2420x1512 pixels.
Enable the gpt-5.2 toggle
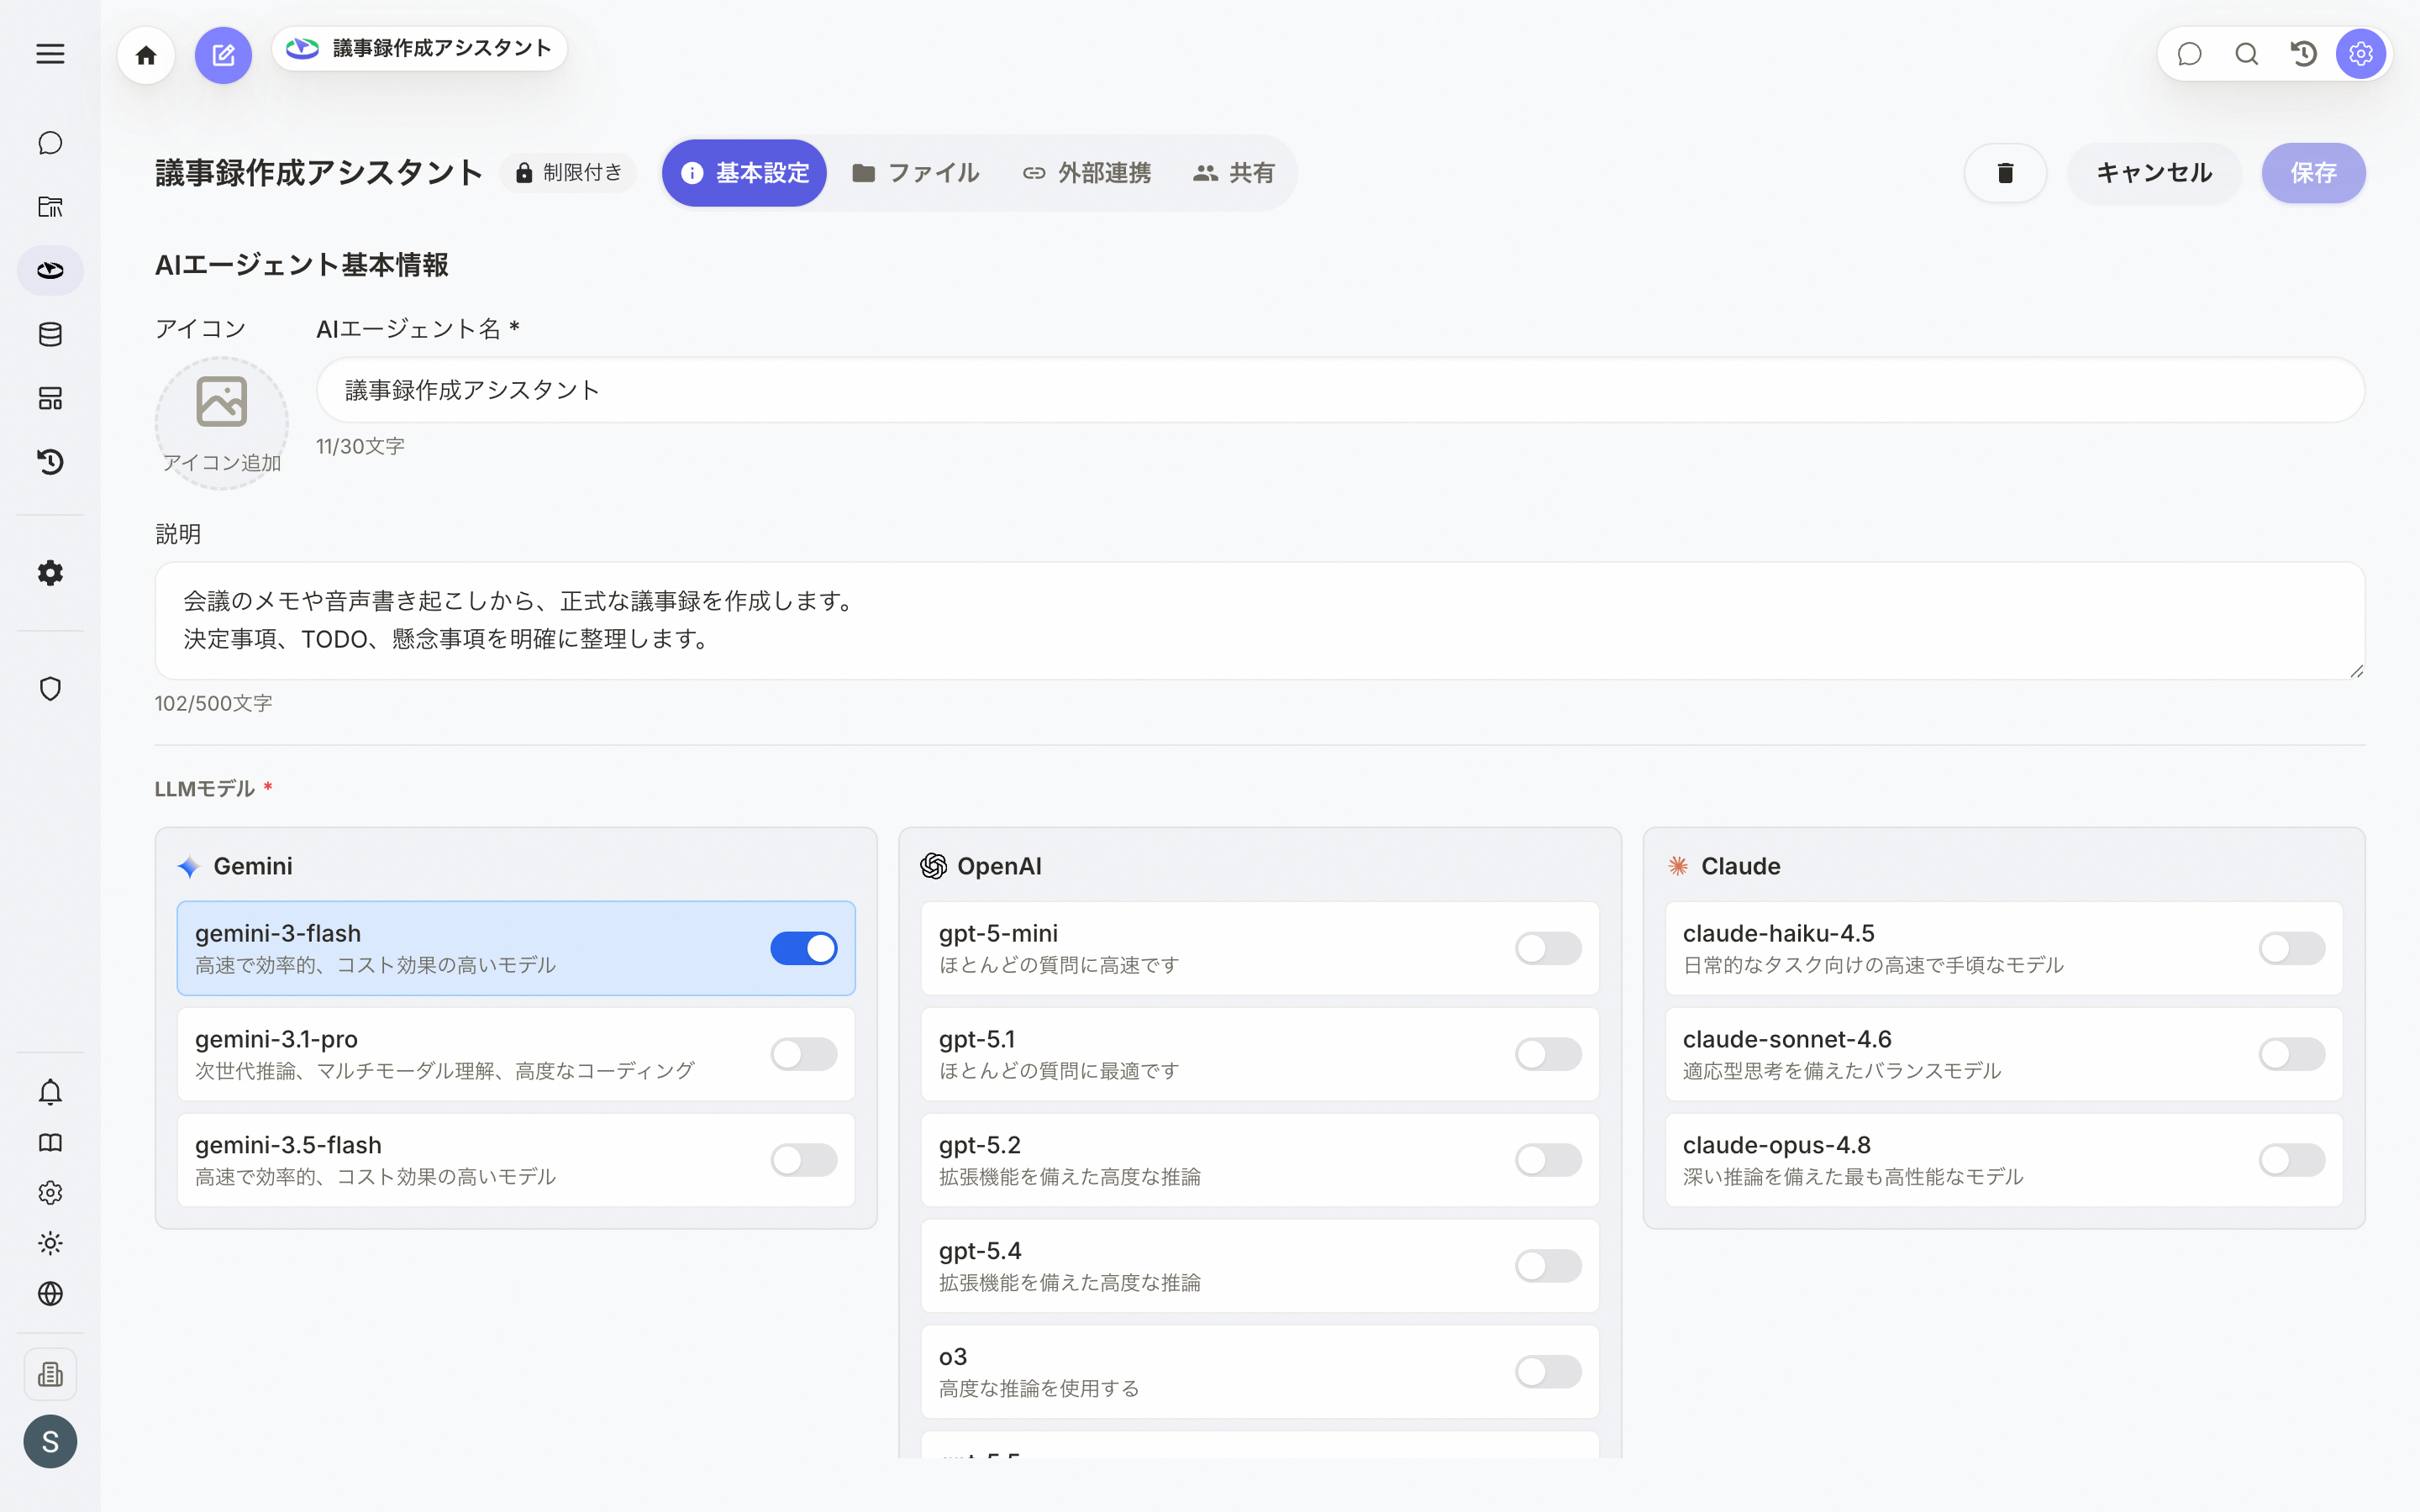pos(1548,1160)
